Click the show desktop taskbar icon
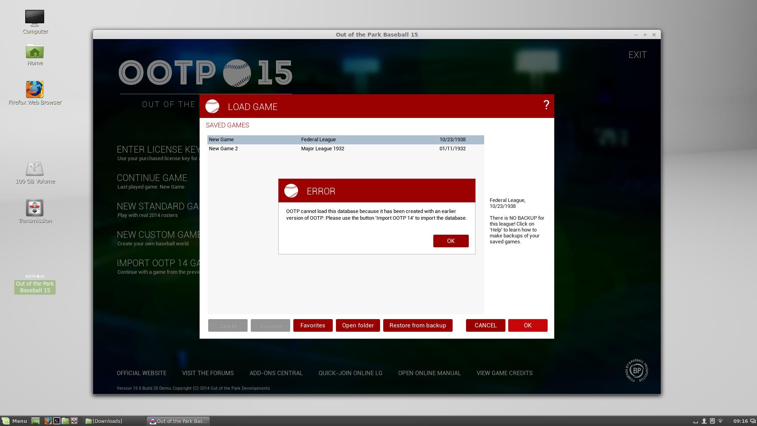Image resolution: width=757 pixels, height=426 pixels. point(35,421)
